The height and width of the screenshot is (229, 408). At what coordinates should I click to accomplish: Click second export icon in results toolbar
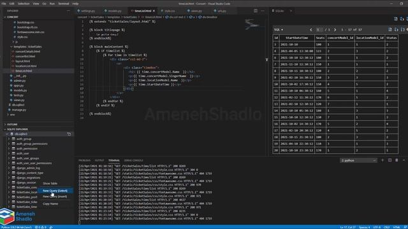pos(397,30)
